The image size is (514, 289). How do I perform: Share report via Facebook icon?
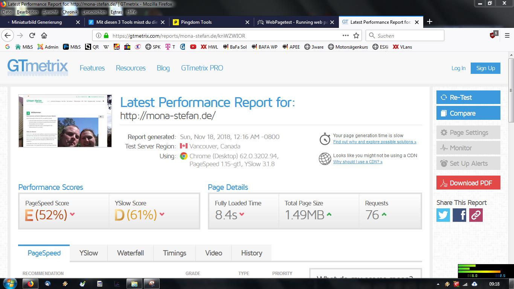tap(459, 215)
